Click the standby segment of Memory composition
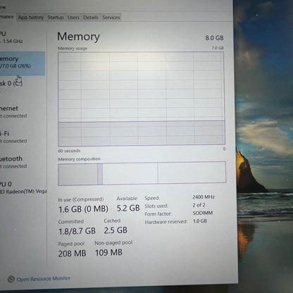This screenshot has height=293, width=293. coord(130,173)
